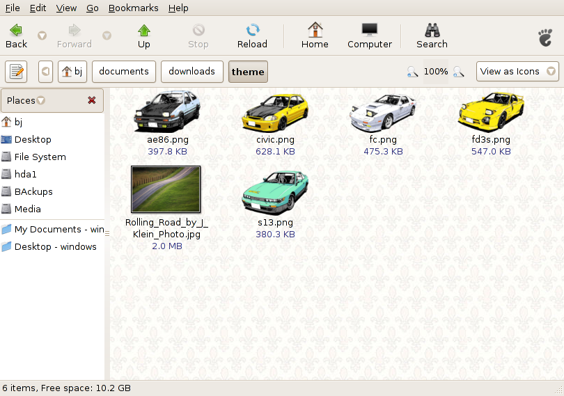Open bj home in Places sidebar

[x=52, y=122]
